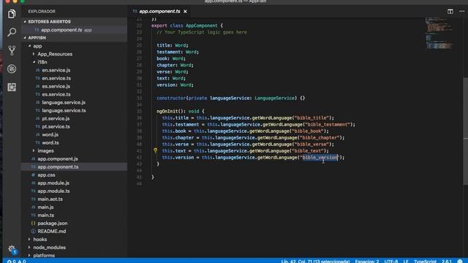Image resolution: width=468 pixels, height=263 pixels.
Task: Click the ngOnInit method name
Action: pyautogui.click(x=167, y=111)
